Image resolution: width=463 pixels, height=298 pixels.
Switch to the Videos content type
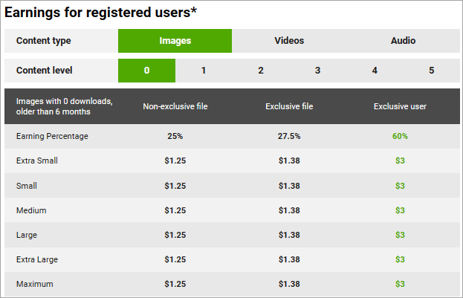pos(289,41)
